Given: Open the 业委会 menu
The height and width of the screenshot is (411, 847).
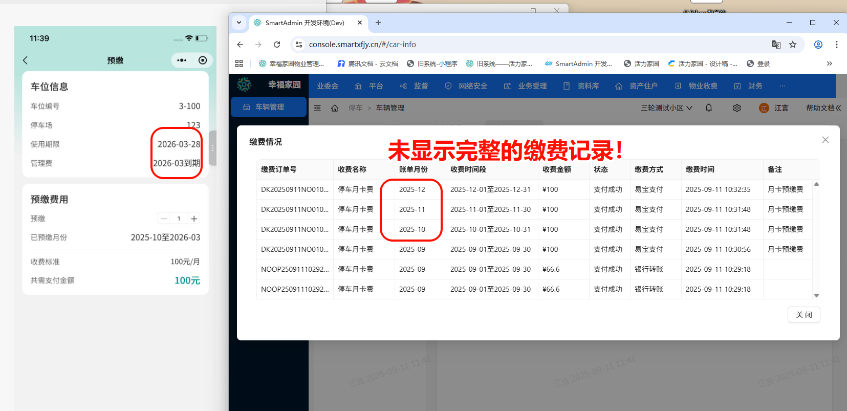Looking at the screenshot, I should click(328, 86).
